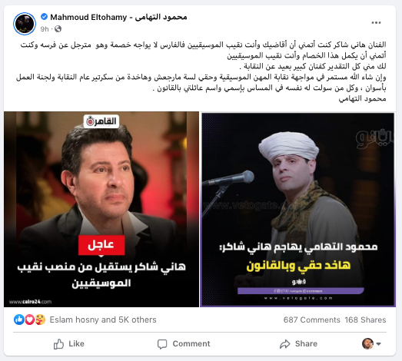Open the Hany Shaker cairo24 news image
The width and height of the screenshot is (402, 361).
coord(101,209)
